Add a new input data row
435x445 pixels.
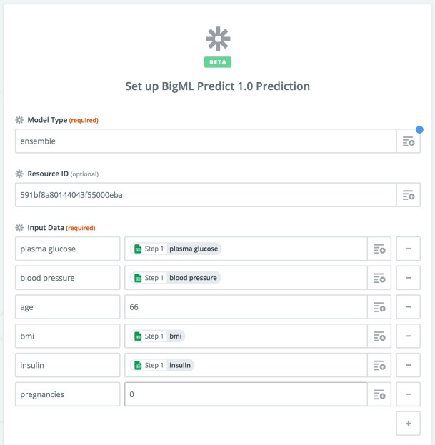click(409, 424)
